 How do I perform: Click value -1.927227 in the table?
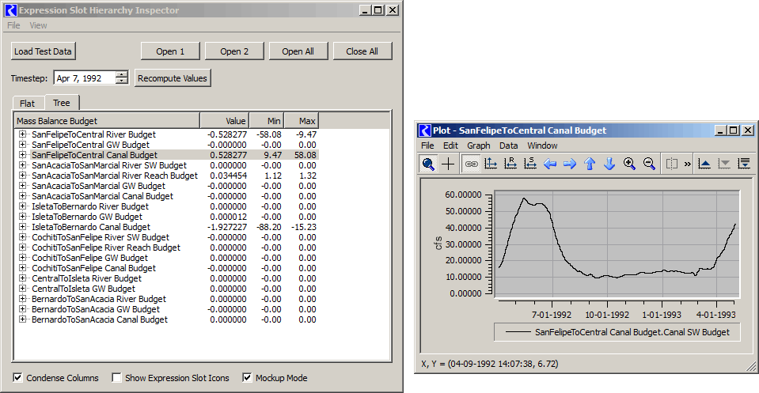(x=228, y=227)
